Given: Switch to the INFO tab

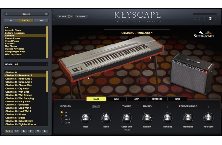Looking at the screenshot, I should [177, 99].
